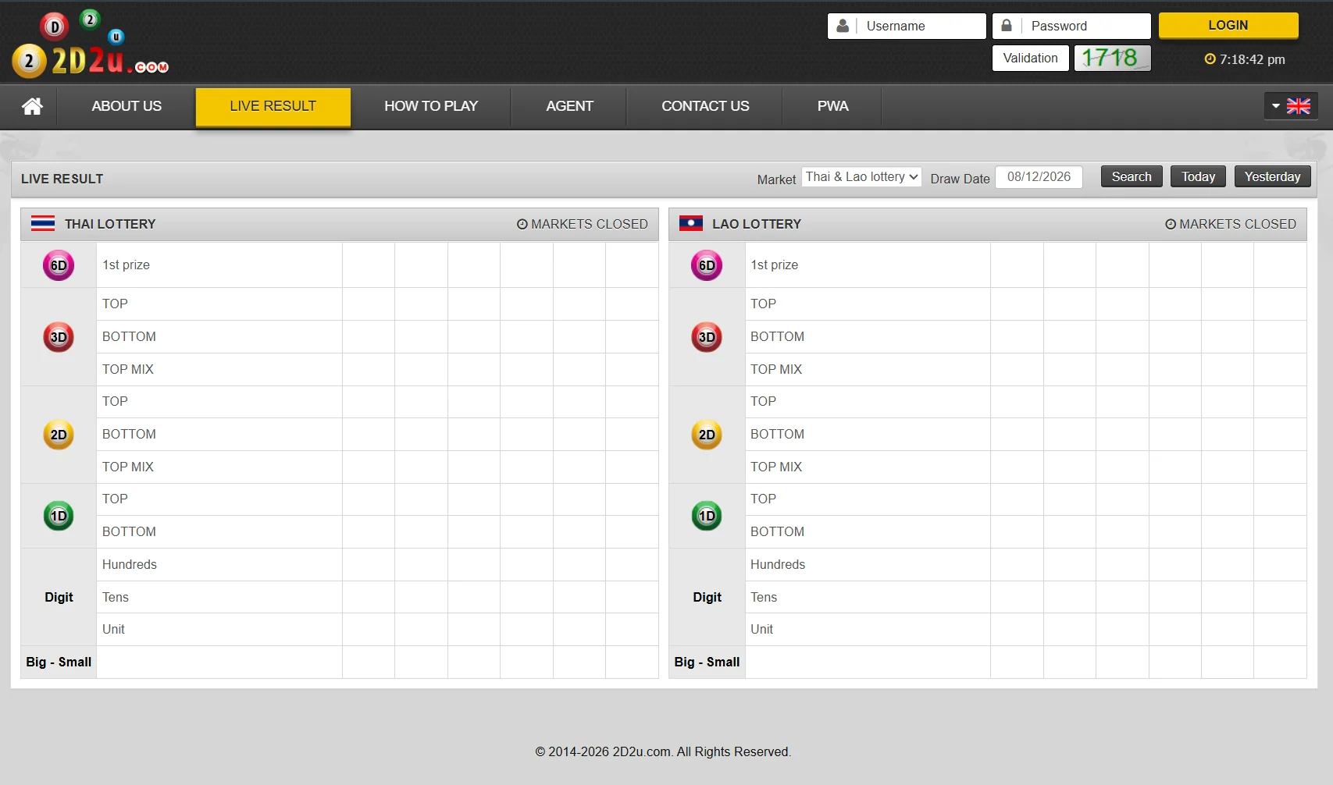Click Lao Lottery Hundreds row label

pos(778,564)
